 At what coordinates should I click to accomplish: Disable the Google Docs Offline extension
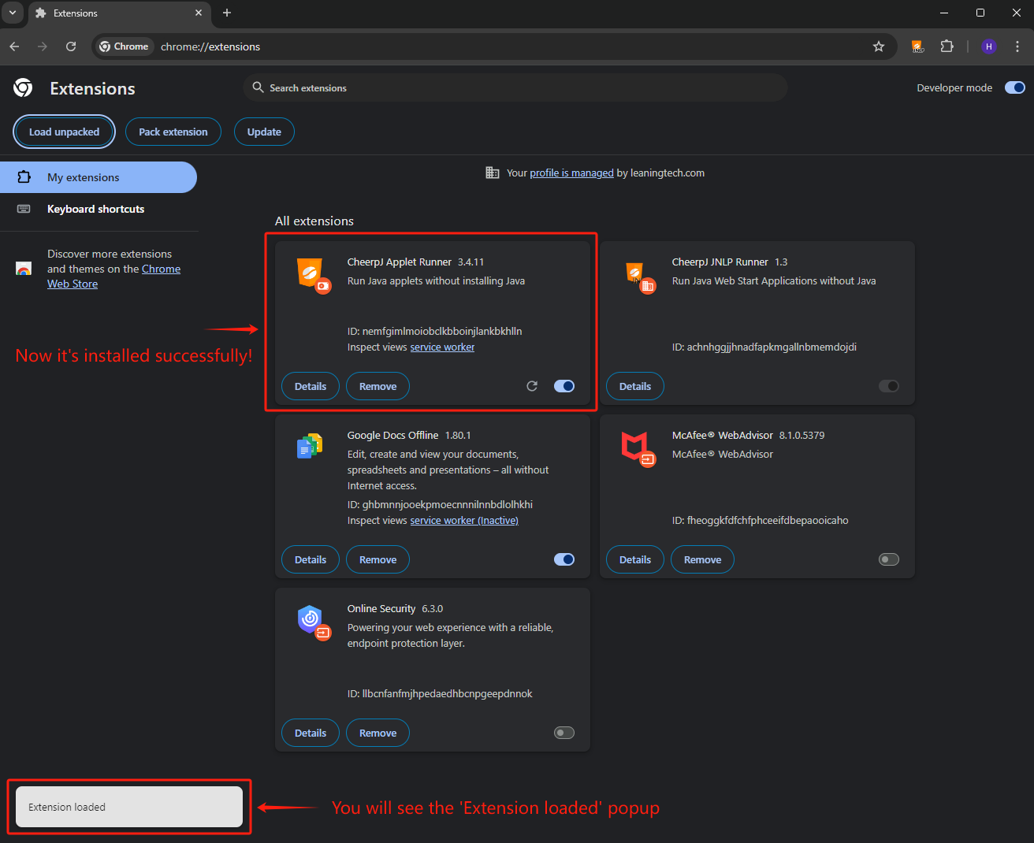pos(564,559)
